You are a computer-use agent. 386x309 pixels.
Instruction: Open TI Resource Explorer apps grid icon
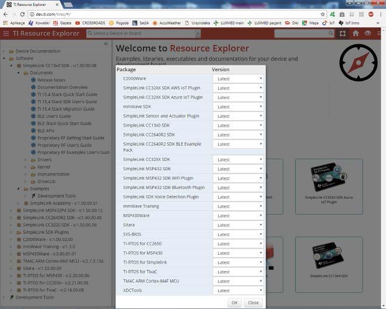click(6, 33)
